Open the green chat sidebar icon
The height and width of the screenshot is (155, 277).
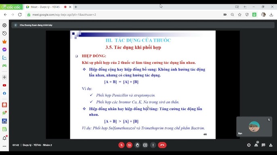[x=4, y=113]
